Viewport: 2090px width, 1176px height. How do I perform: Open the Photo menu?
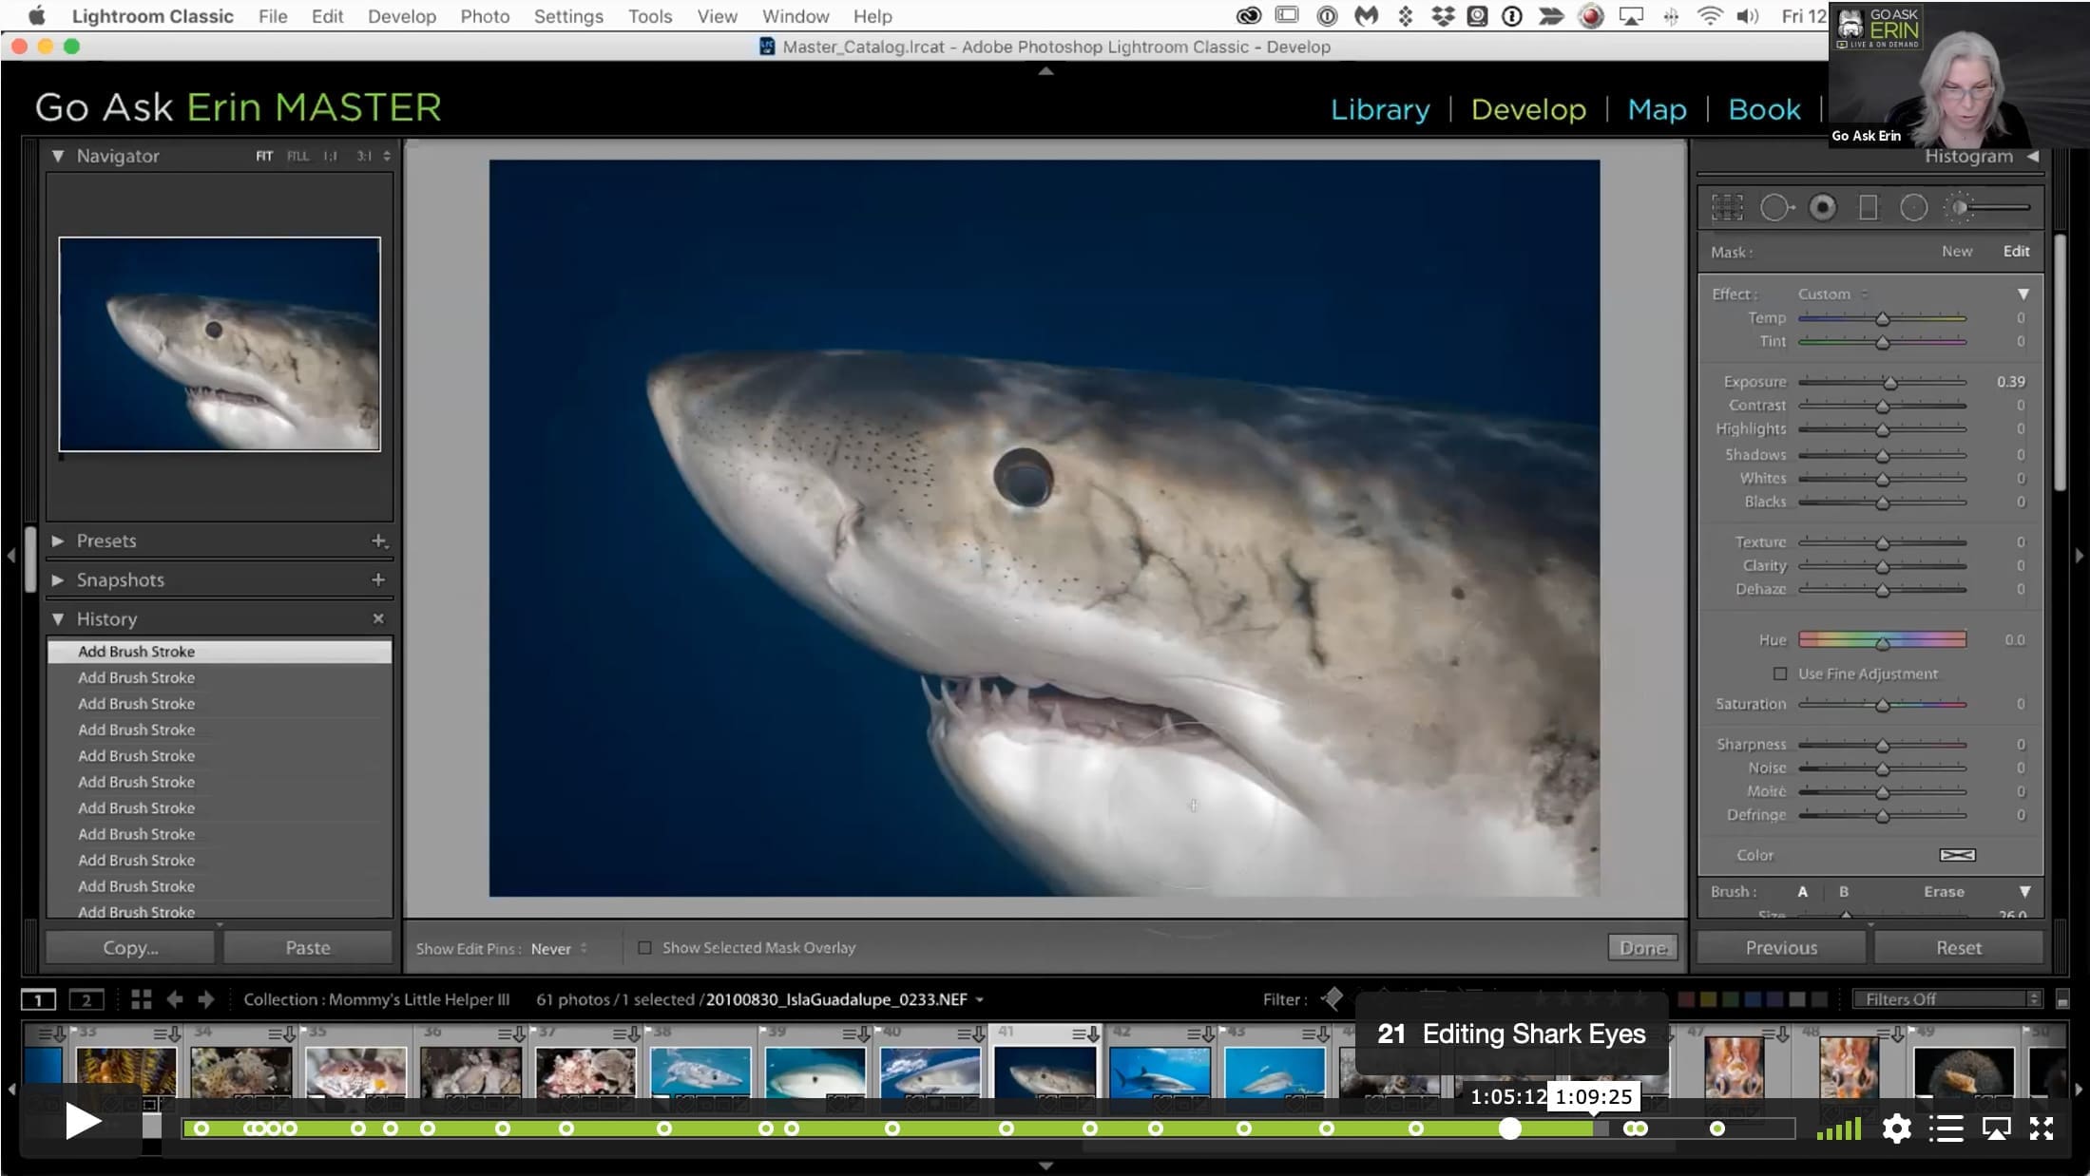point(485,16)
